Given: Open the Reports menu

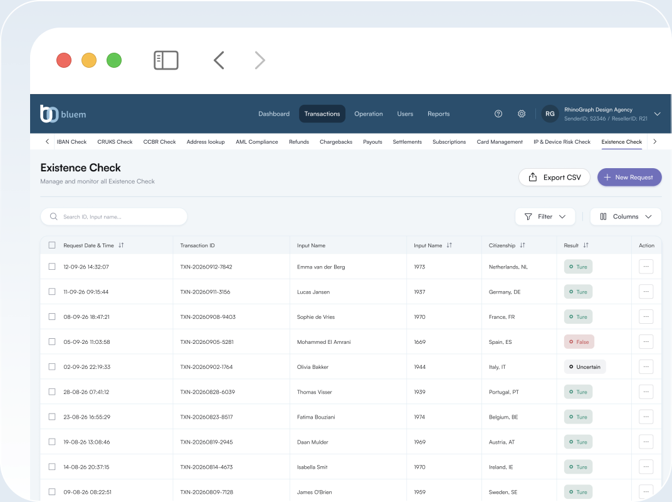Looking at the screenshot, I should pos(438,114).
